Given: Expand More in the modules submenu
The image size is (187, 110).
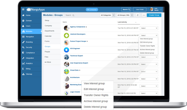Looking at the screenshot, I should click(52, 62).
